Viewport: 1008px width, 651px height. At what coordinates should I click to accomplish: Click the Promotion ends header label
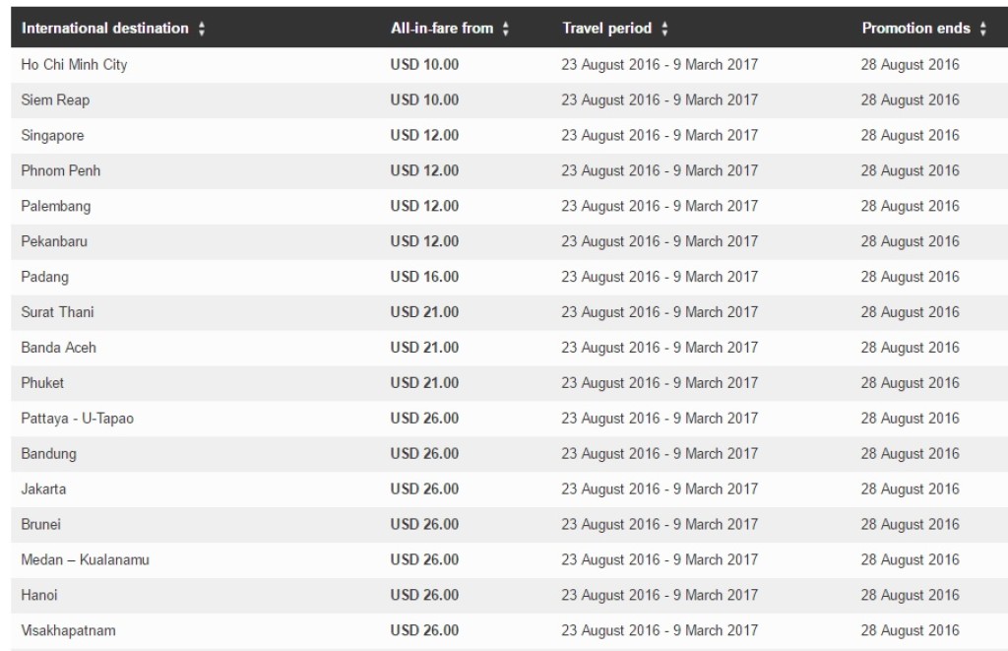tap(917, 29)
